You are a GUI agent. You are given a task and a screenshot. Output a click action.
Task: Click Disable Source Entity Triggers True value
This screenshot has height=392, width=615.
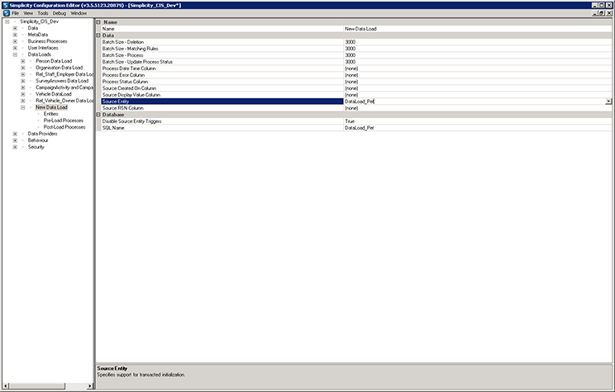477,121
